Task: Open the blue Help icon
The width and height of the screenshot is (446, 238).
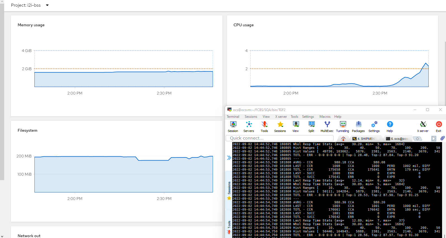Action: [x=389, y=127]
